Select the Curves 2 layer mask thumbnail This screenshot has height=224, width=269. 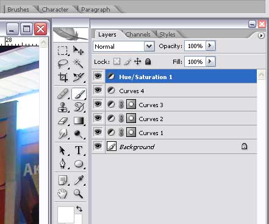pyautogui.click(x=131, y=118)
